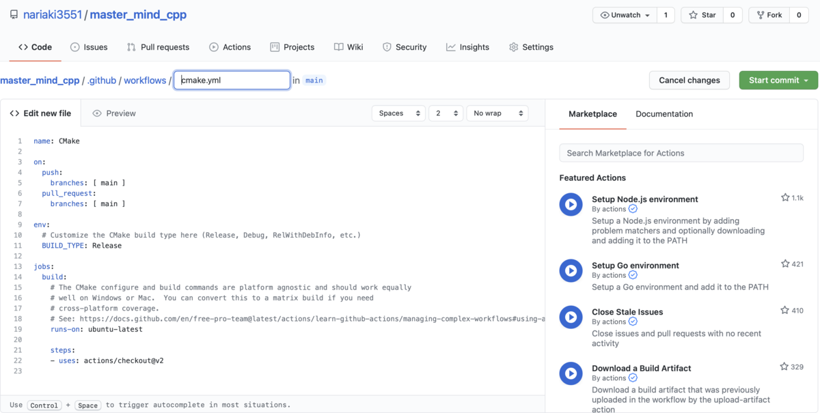Image resolution: width=820 pixels, height=413 pixels.
Task: Switch to the Preview tab
Action: [x=114, y=113]
